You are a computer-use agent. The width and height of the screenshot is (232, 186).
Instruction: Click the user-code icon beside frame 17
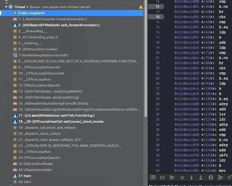(x=15, y=115)
